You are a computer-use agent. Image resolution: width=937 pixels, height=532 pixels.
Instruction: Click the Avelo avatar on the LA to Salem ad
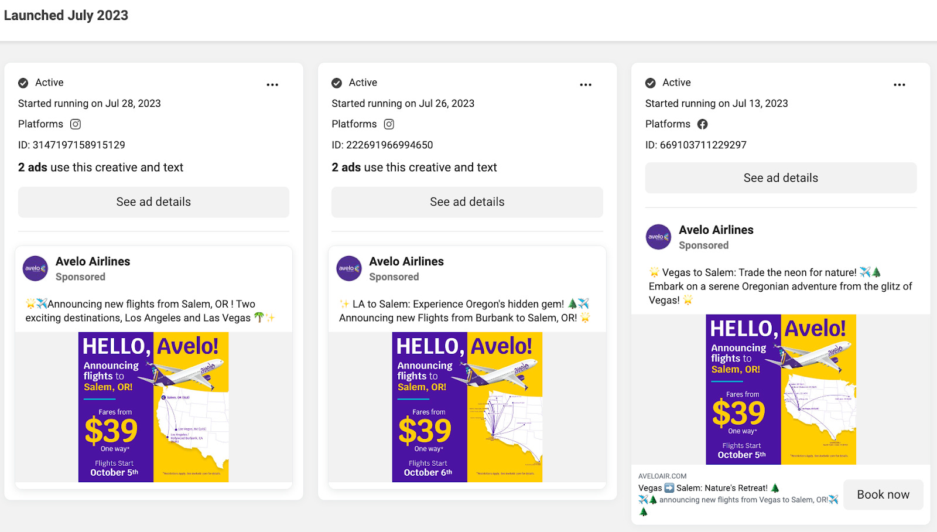349,268
